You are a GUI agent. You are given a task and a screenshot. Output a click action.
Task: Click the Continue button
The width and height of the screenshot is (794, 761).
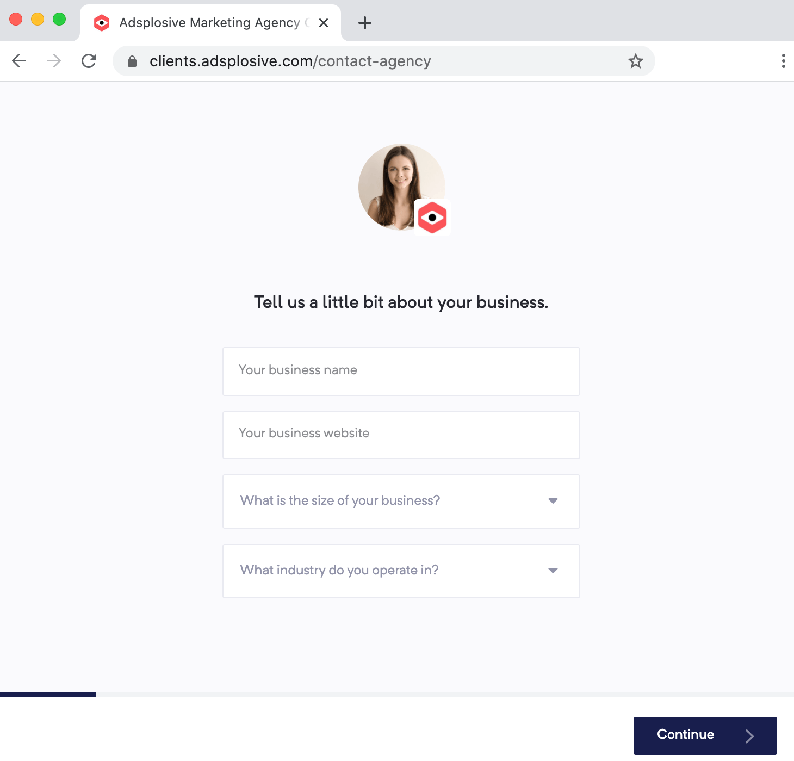coord(705,735)
